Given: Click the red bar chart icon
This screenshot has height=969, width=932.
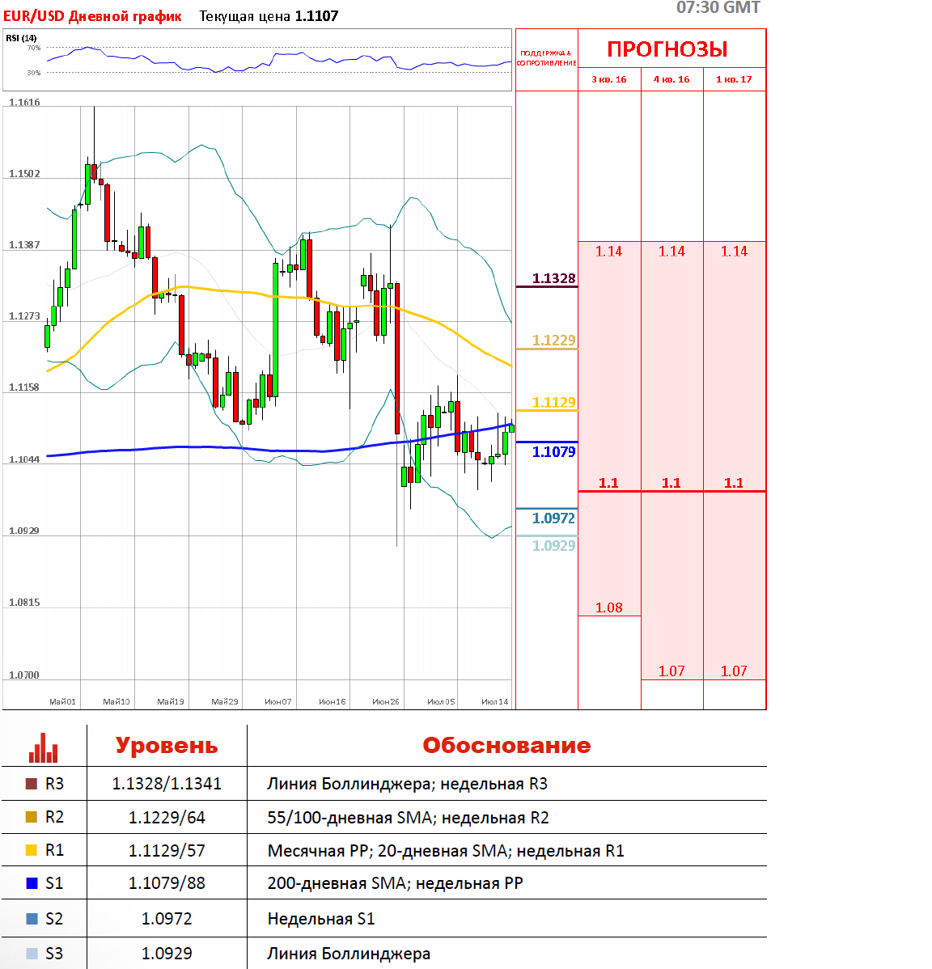Looking at the screenshot, I should 43,747.
